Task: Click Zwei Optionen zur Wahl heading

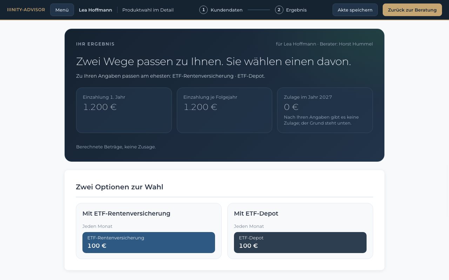Action: coord(120,187)
